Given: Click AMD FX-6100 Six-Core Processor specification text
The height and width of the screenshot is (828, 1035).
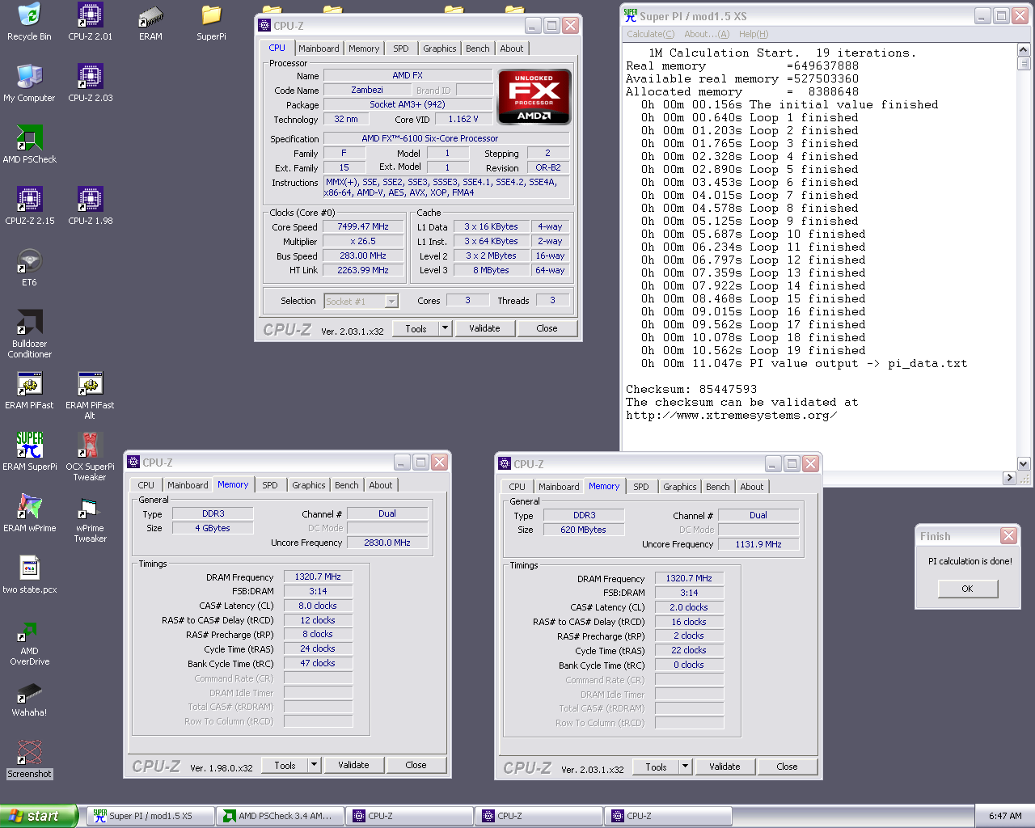Looking at the screenshot, I should pos(429,139).
